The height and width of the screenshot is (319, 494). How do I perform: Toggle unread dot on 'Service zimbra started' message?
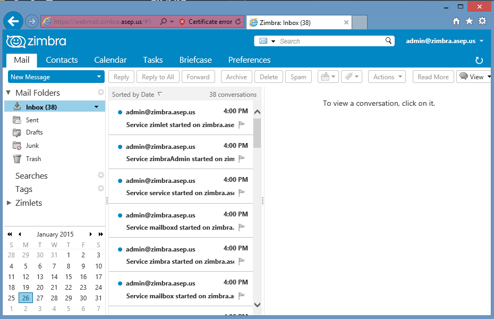120,249
